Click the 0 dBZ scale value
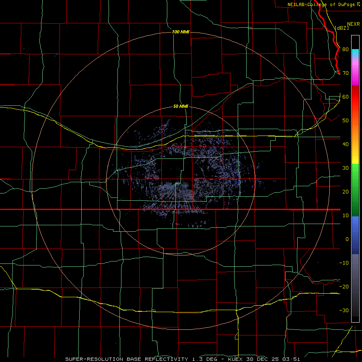 click(347, 239)
